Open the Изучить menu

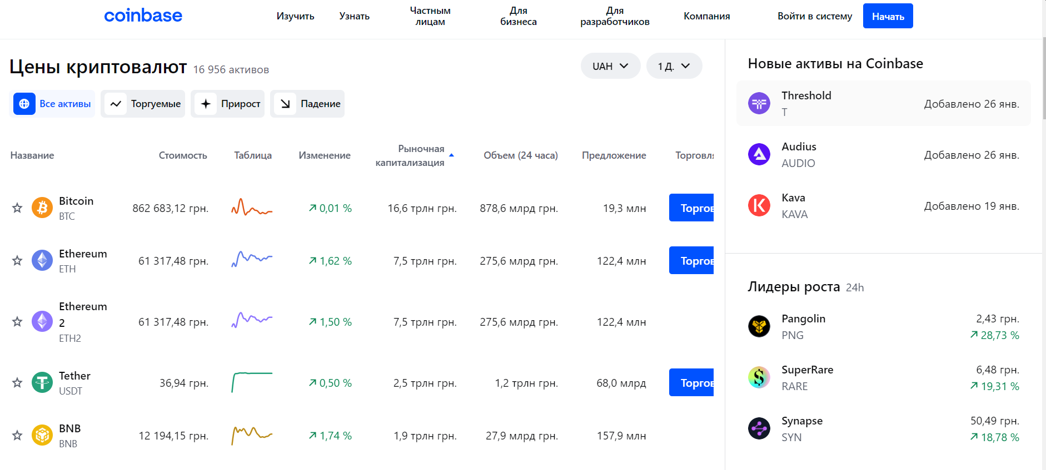tap(296, 16)
